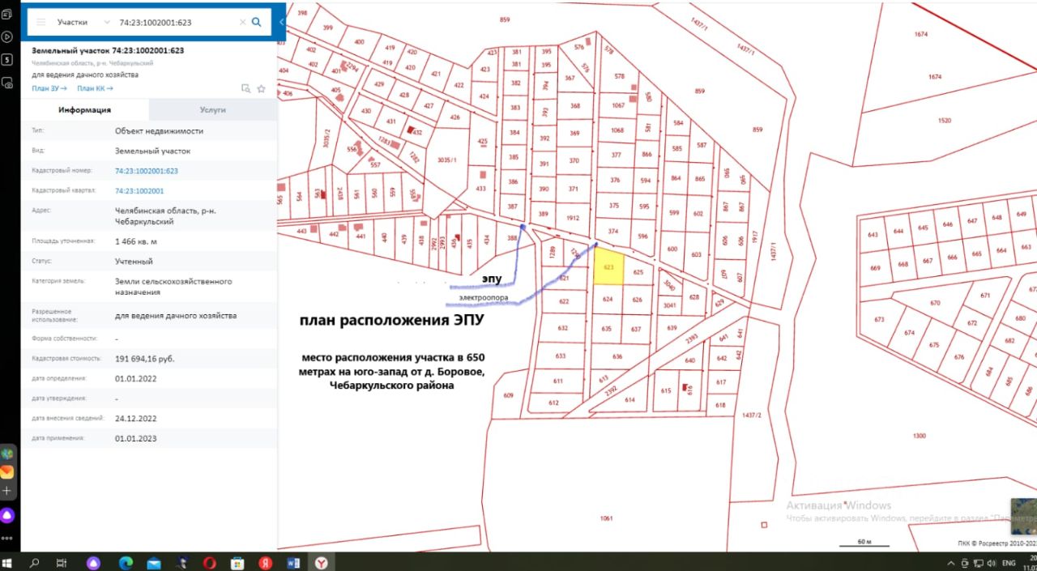
Task: Clear the cadastral number search field
Action: [242, 22]
